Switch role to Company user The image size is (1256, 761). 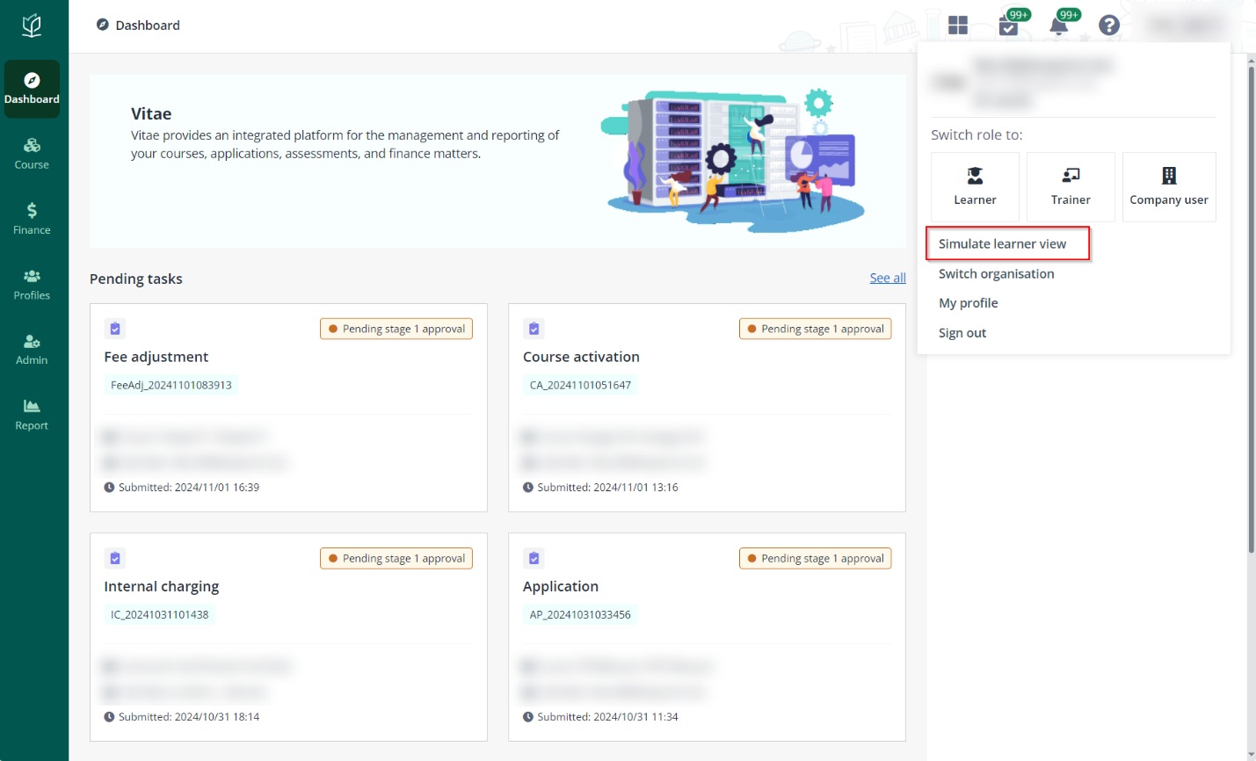point(1169,186)
